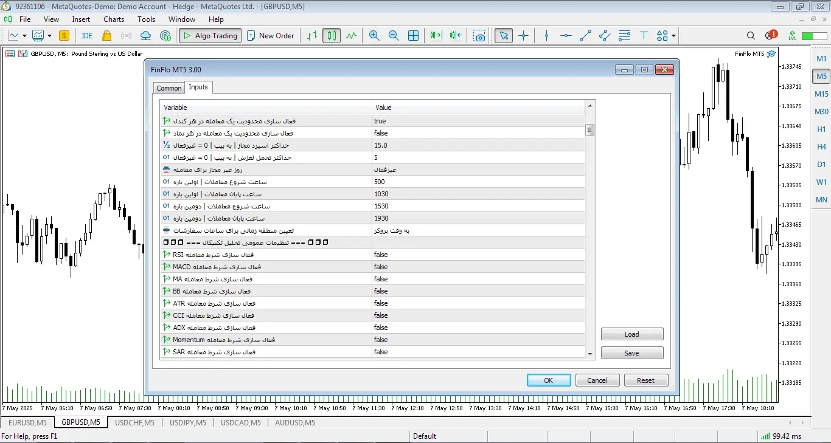Edit the value 15.0 in spread row
The width and height of the screenshot is (831, 443).
(478, 145)
